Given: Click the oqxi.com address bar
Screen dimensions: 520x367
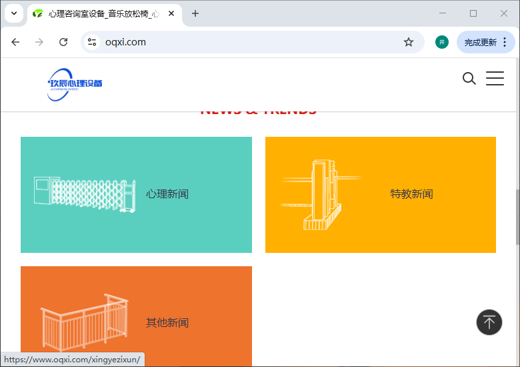Looking at the screenshot, I should pos(252,42).
